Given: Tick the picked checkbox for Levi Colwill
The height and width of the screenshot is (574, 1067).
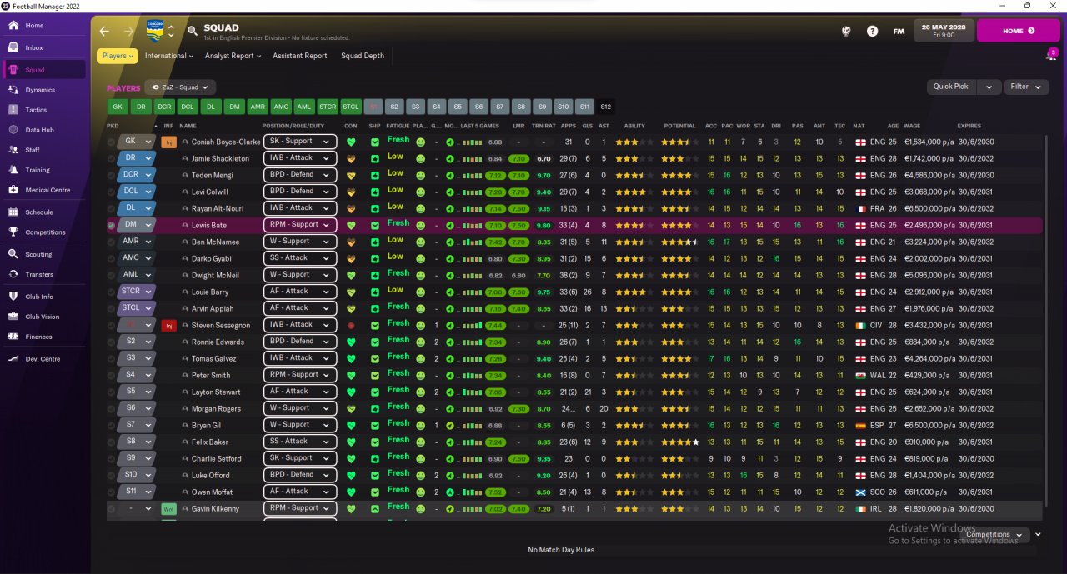Looking at the screenshot, I should click(x=111, y=192).
